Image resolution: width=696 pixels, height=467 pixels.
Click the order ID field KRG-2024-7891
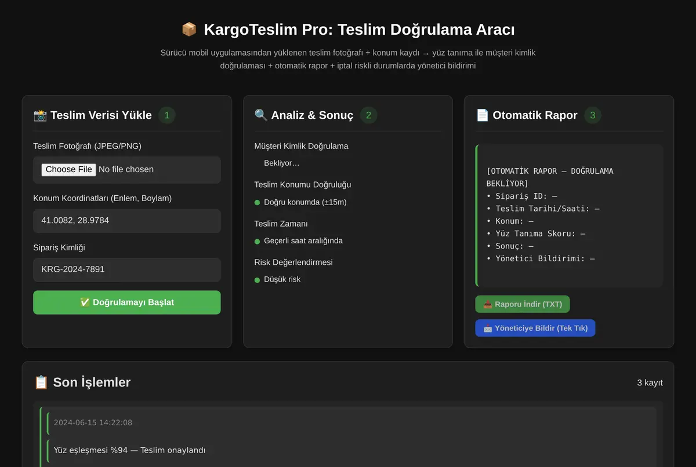127,270
